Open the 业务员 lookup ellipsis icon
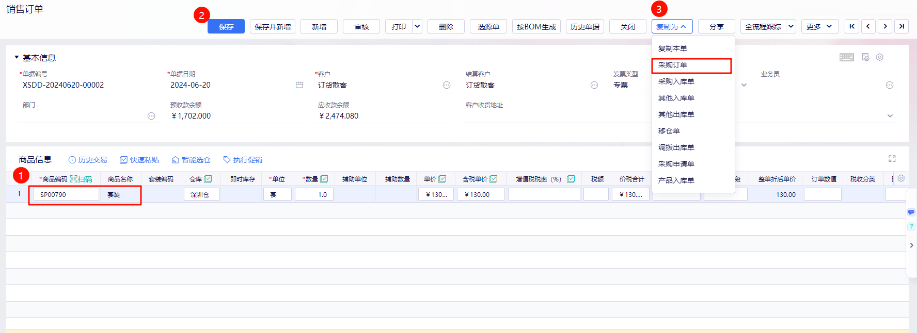The height and width of the screenshot is (333, 917). (890, 85)
